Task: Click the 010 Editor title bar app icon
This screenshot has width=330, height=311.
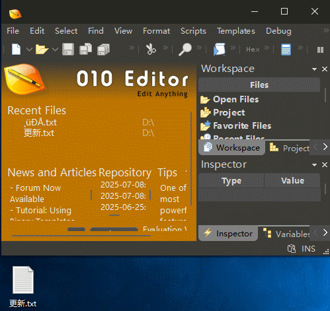Action: click(x=15, y=14)
